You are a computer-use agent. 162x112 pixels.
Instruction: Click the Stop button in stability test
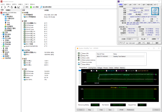tap(89, 110)
